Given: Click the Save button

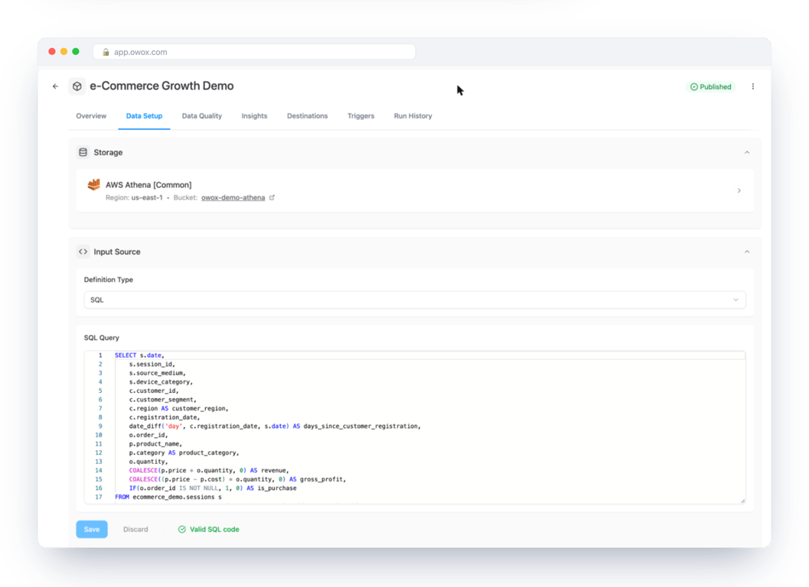Looking at the screenshot, I should (92, 529).
